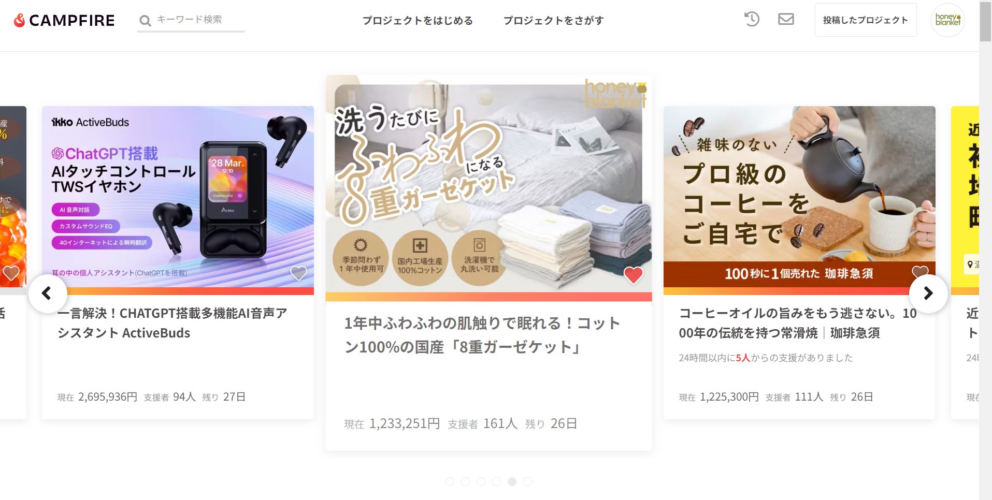Click the search magnifier icon
Viewport: 992px width, 500px height.
point(145,21)
